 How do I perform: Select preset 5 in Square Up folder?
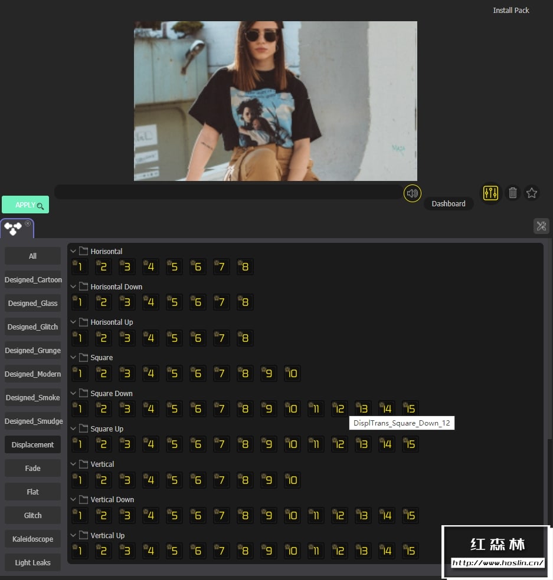tap(174, 444)
